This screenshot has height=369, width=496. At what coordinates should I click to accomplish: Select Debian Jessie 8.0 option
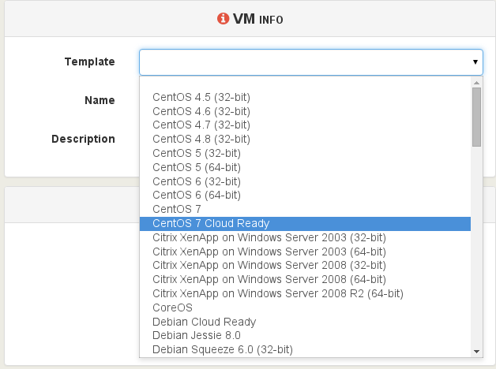click(305, 335)
